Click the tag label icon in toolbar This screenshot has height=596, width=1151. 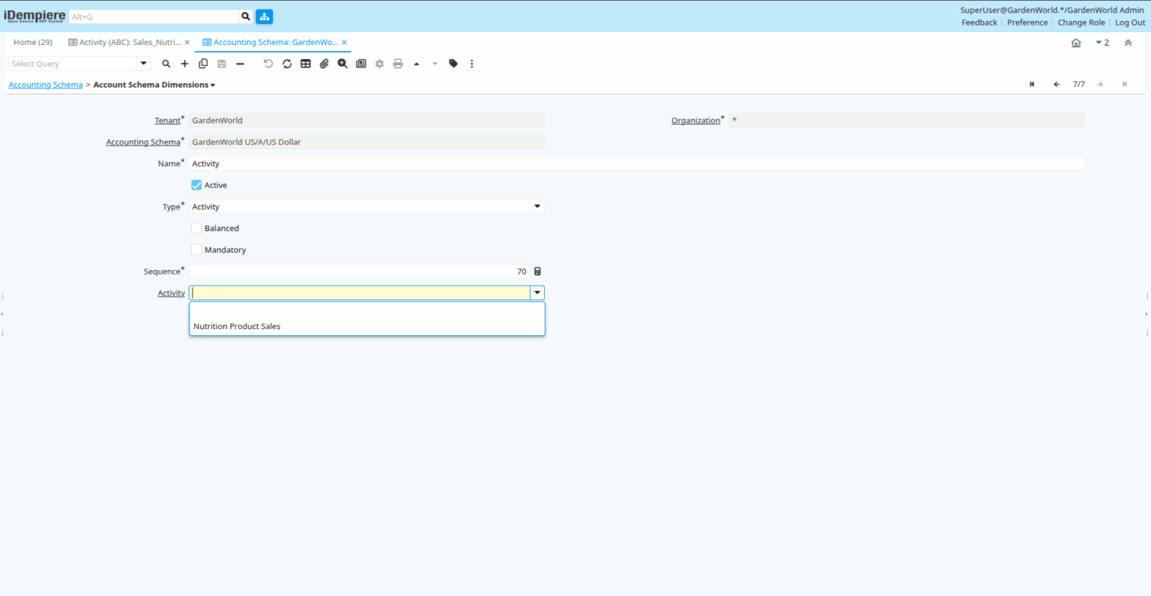[453, 64]
